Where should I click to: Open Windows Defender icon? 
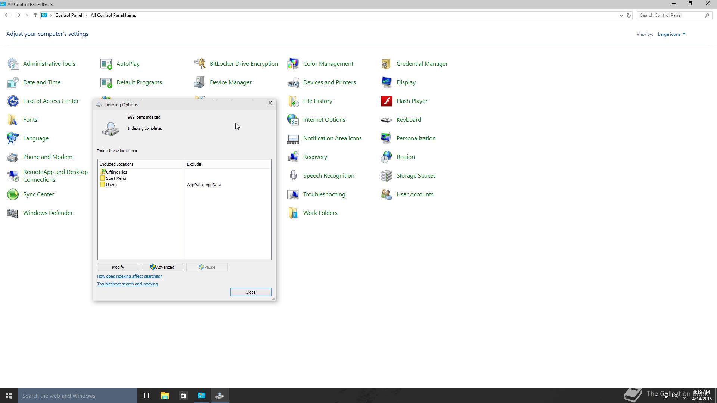pos(13,213)
